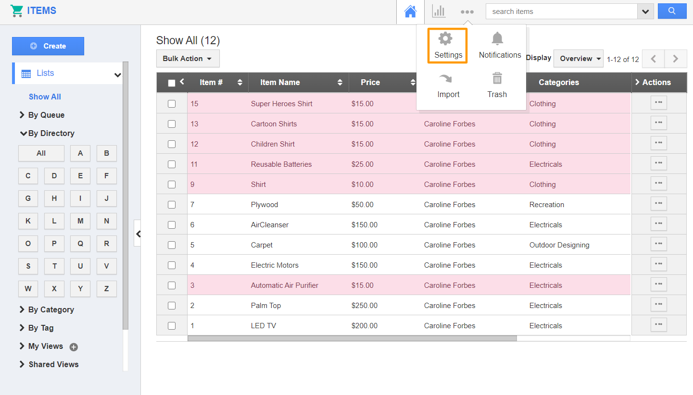Viewport: 693px width, 395px height.
Task: Open Settings from the overflow menu
Action: pos(446,45)
